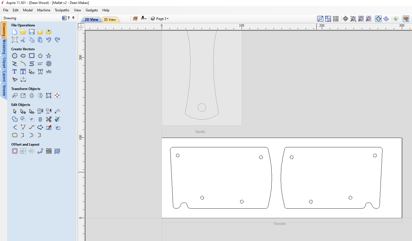Click the circle on the Handle drawing
The image size is (412, 241).
[202, 107]
